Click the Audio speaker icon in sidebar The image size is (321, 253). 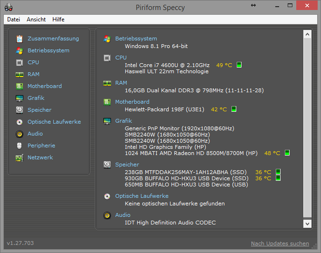(x=20, y=134)
